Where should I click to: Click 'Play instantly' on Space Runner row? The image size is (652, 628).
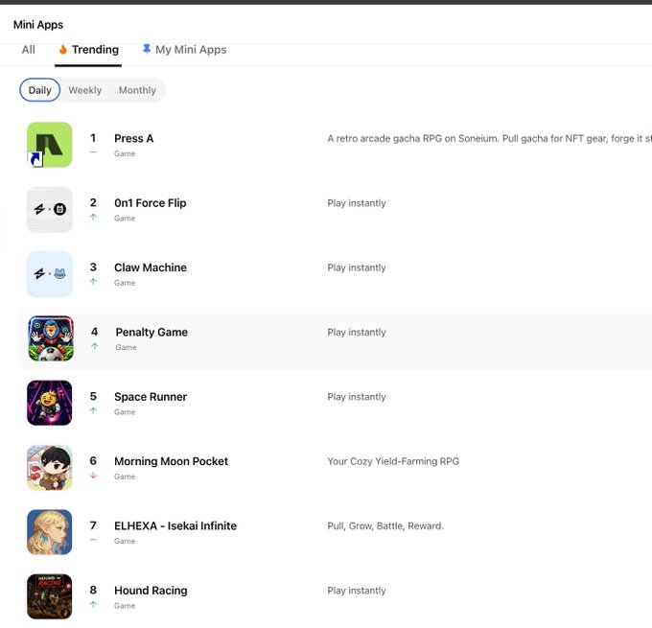tap(357, 397)
